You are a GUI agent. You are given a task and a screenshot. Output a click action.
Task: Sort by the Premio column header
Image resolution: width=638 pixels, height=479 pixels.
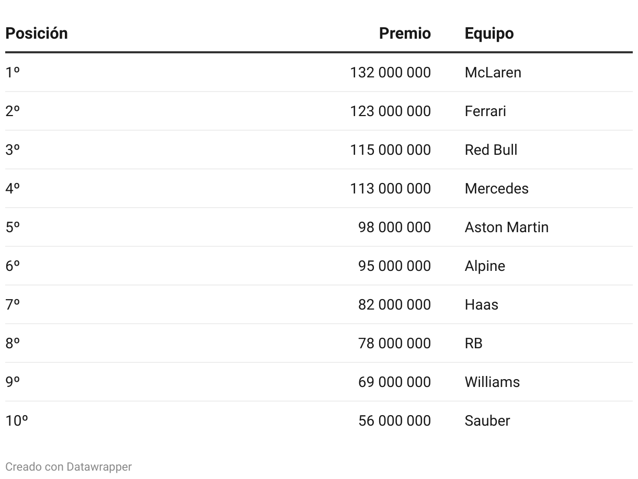click(405, 33)
